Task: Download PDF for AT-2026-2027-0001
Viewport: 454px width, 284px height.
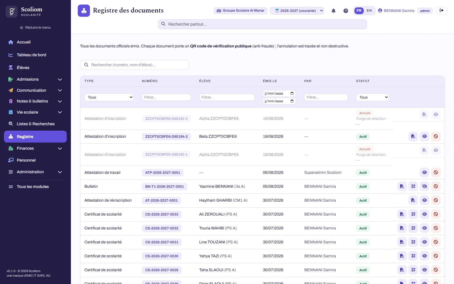Action: pos(413,200)
